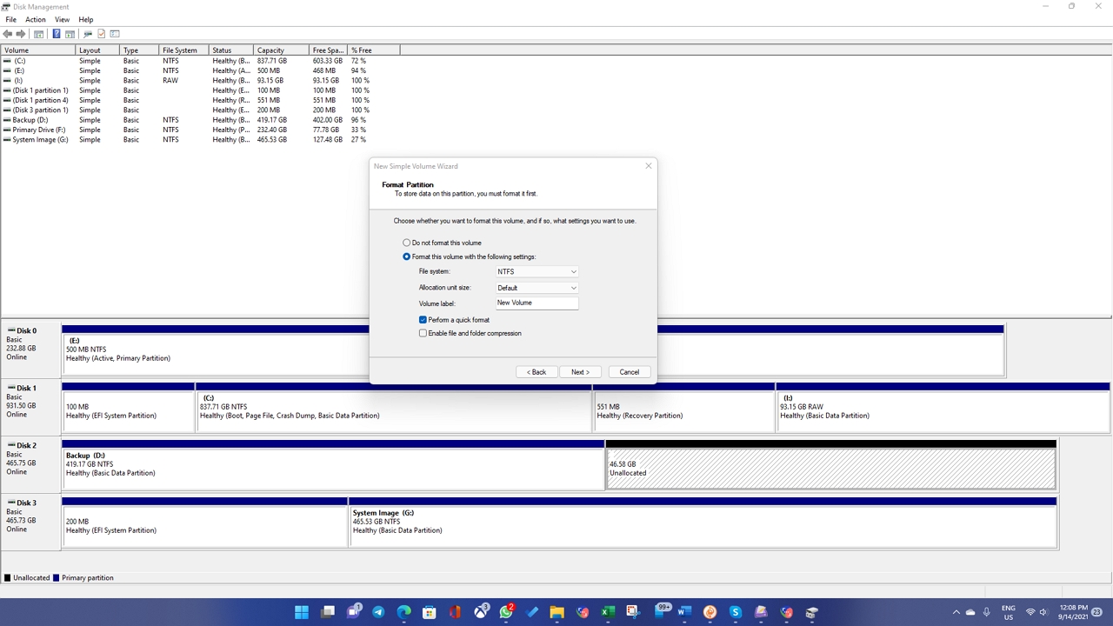Uncheck Perform a quick format
Image resolution: width=1113 pixels, height=626 pixels.
tap(423, 320)
